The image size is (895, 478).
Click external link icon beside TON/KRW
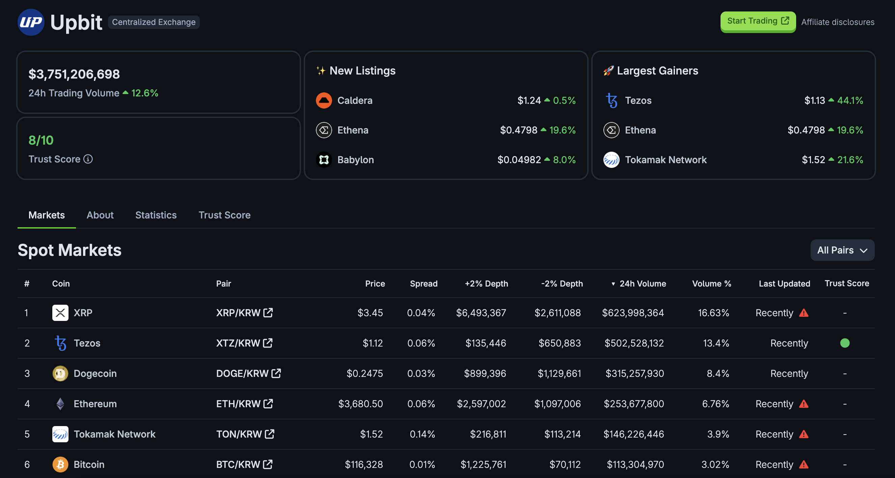(x=270, y=434)
